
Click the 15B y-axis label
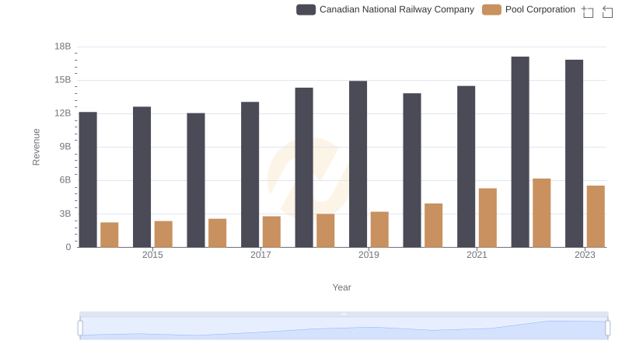(x=63, y=80)
